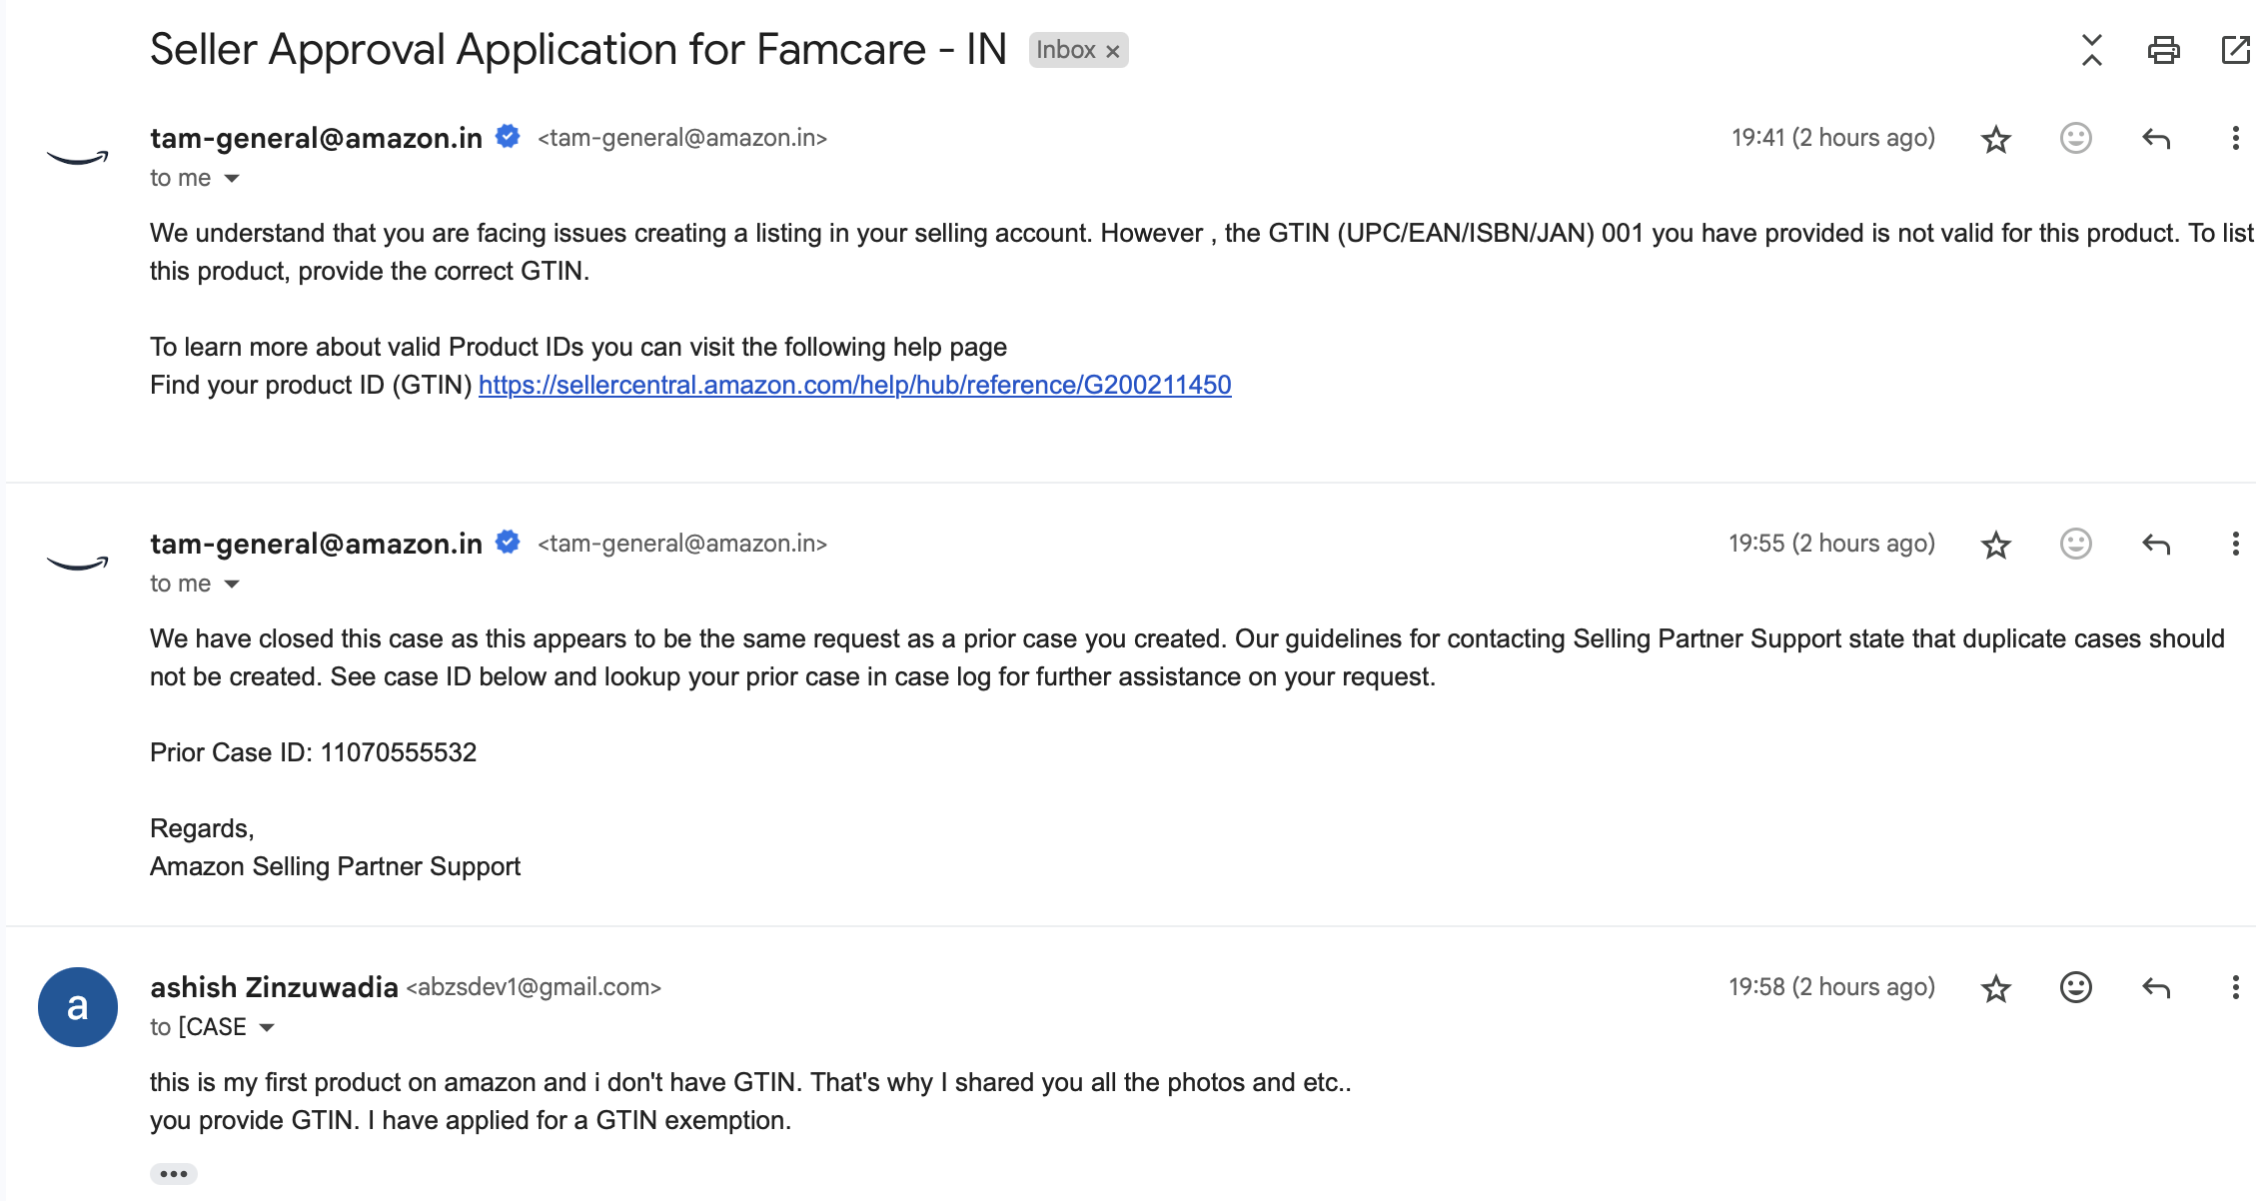Expand recipient details under first tam-general email
Screen dimensions: 2266x1201
click(232, 179)
